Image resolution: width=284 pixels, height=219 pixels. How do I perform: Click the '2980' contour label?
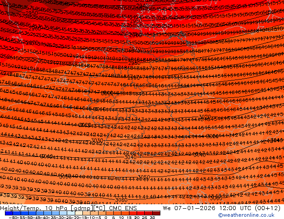[134, 63]
